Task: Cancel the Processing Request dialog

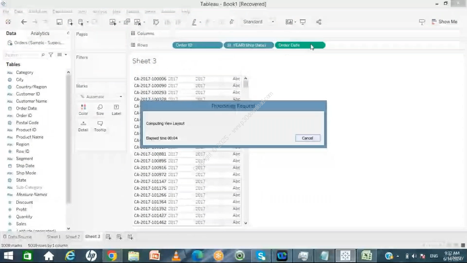Action: pyautogui.click(x=308, y=138)
